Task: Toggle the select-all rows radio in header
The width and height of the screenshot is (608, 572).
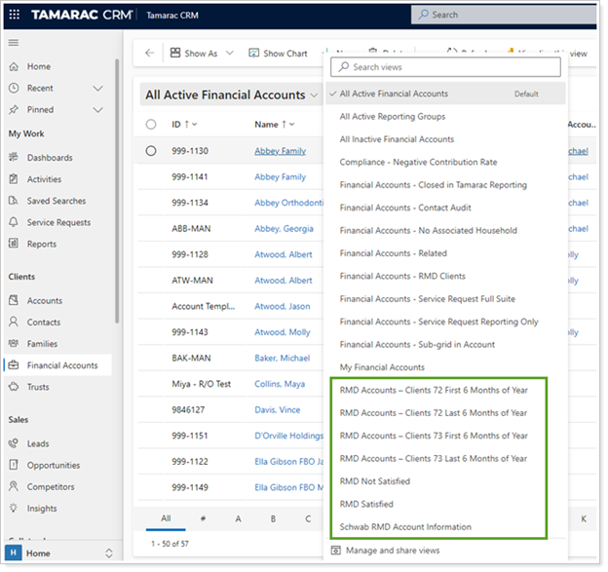Action: pos(151,125)
